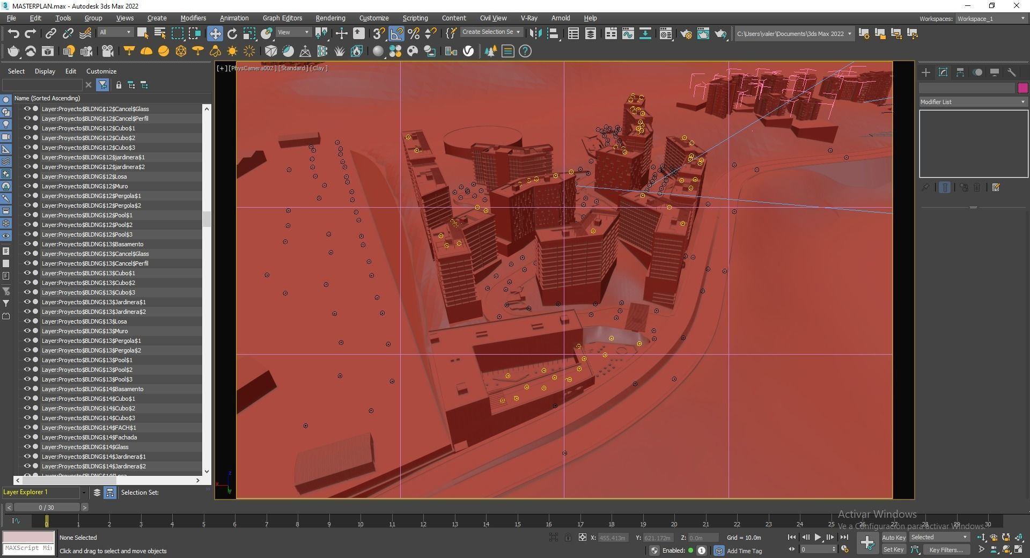Click the object color swatch in command panel
The height and width of the screenshot is (558, 1030).
1022,88
